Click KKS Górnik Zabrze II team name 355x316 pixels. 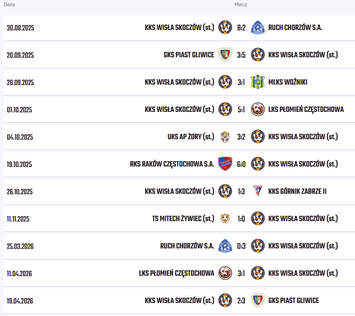(x=297, y=192)
